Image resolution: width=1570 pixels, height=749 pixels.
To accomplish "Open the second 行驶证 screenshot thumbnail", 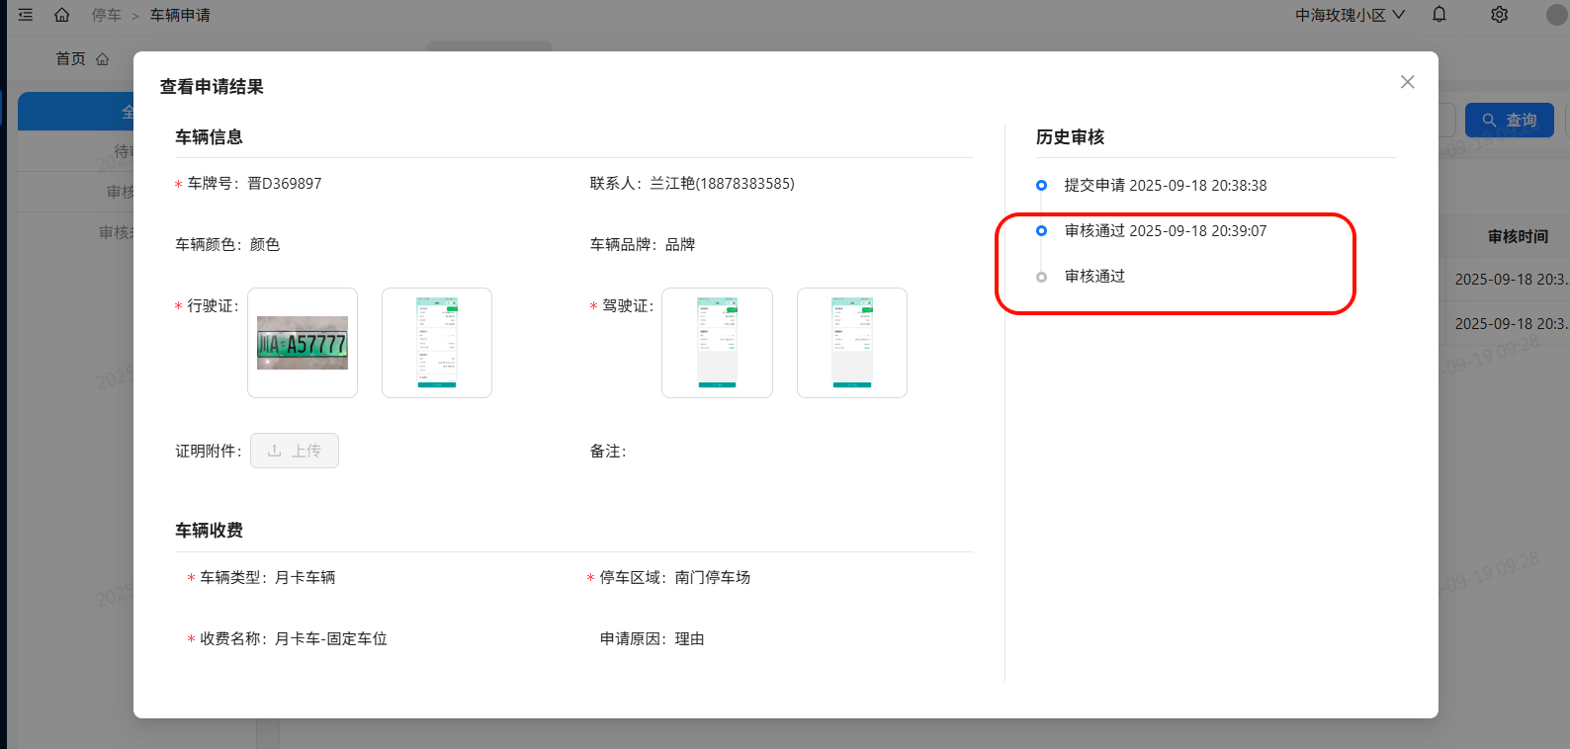I will pos(437,343).
